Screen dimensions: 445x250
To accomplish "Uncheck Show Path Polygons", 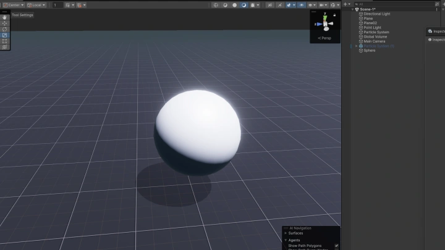I will point(337,246).
